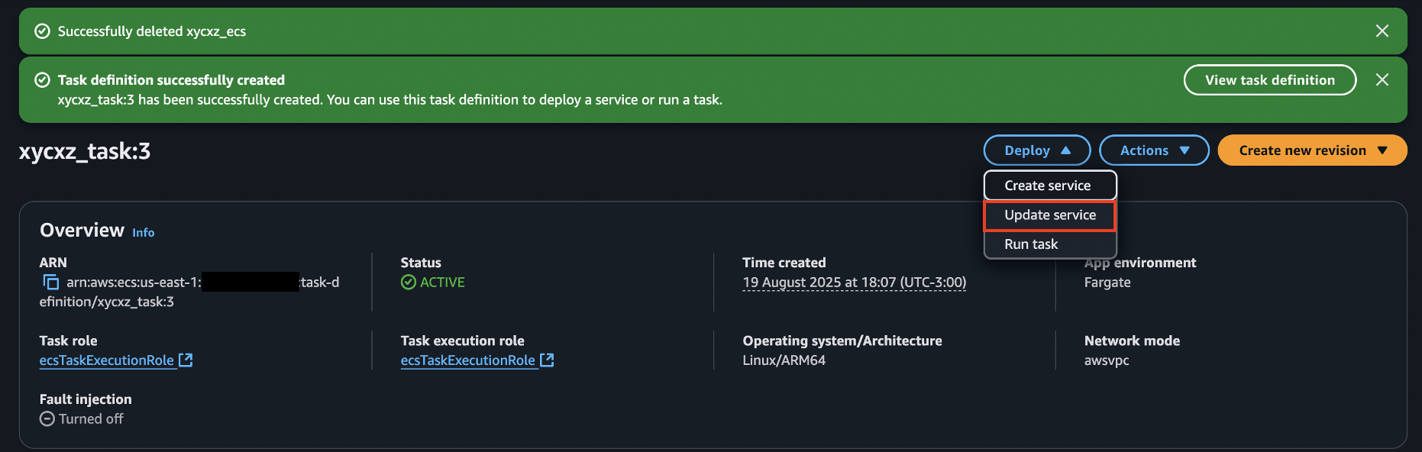Screen dimensions: 1422x452
Task: Open external link icon beside Task execution role
Action: [x=547, y=360]
